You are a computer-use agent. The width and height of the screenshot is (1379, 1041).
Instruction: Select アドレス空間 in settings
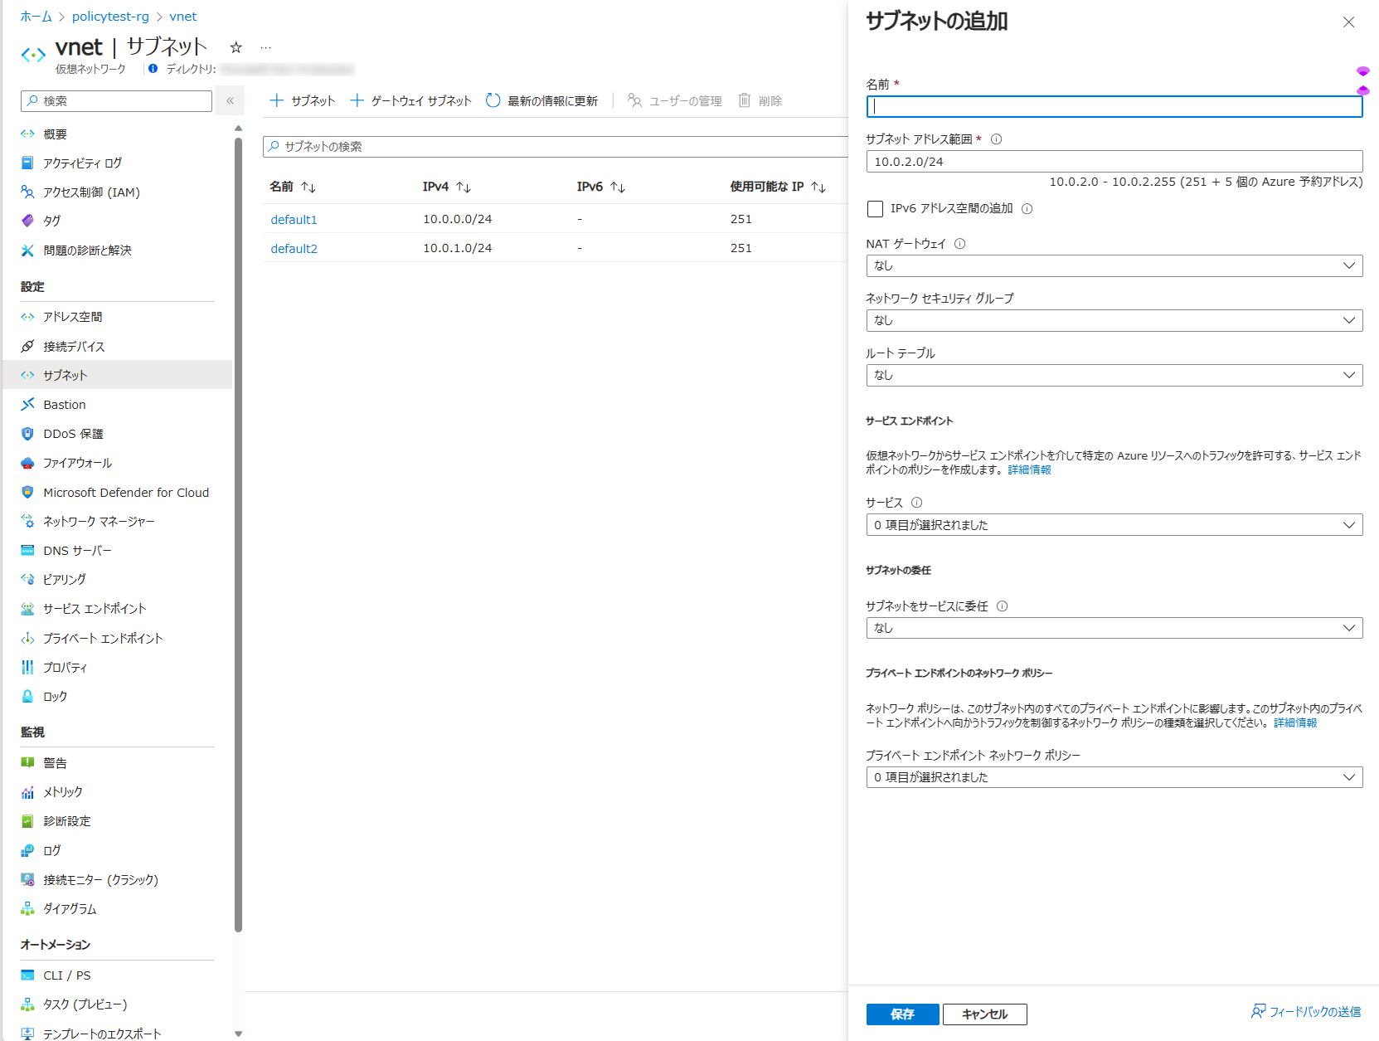pos(73,317)
